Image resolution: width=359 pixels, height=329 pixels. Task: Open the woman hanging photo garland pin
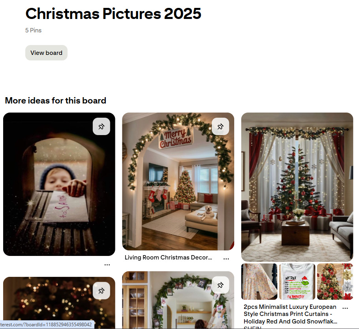pos(178,300)
